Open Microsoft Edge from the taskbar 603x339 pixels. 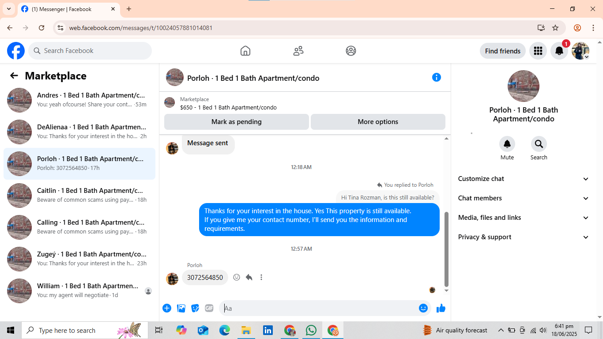click(x=225, y=330)
